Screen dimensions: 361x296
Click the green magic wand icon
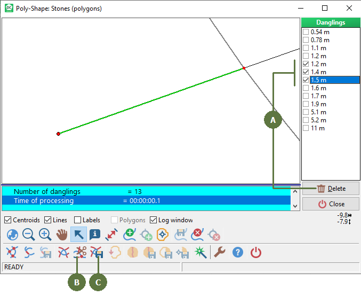pos(200,253)
